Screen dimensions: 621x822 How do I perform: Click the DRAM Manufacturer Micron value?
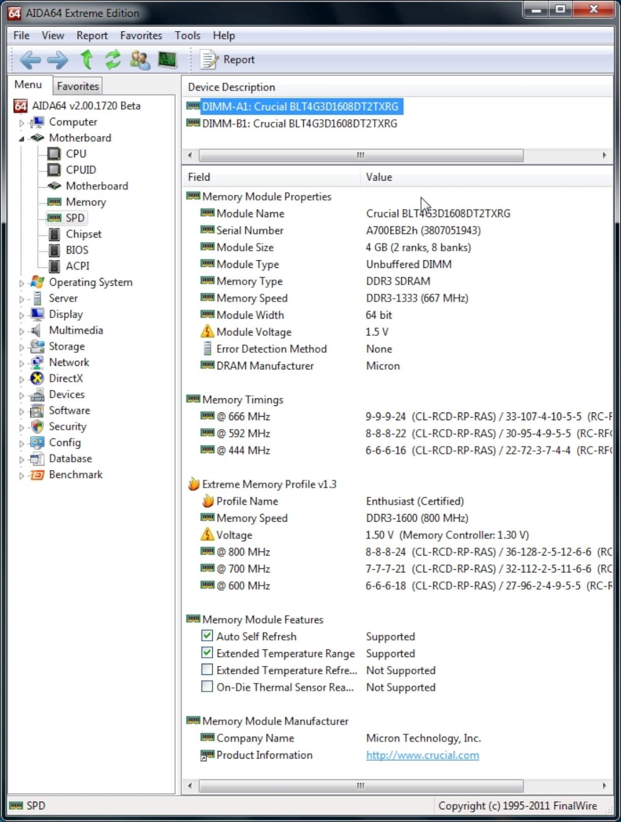(x=383, y=366)
